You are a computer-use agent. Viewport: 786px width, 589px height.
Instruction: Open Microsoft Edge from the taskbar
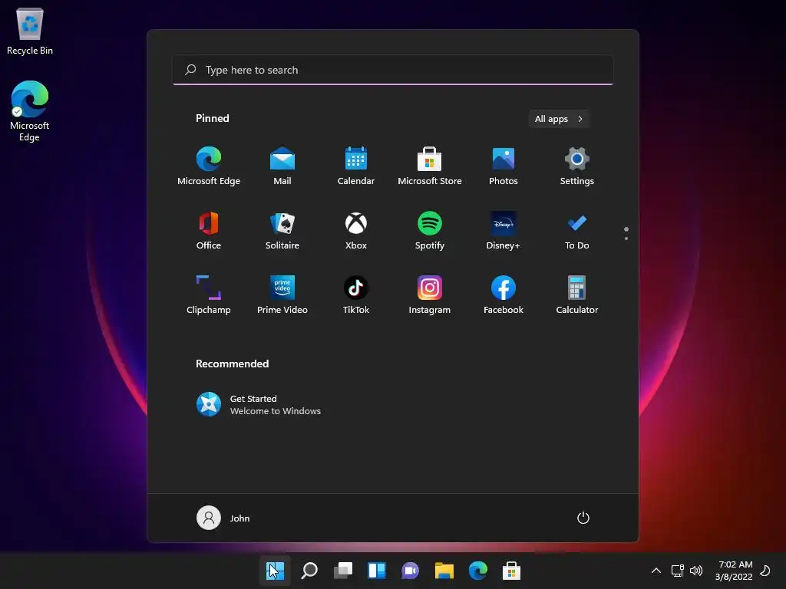(477, 571)
